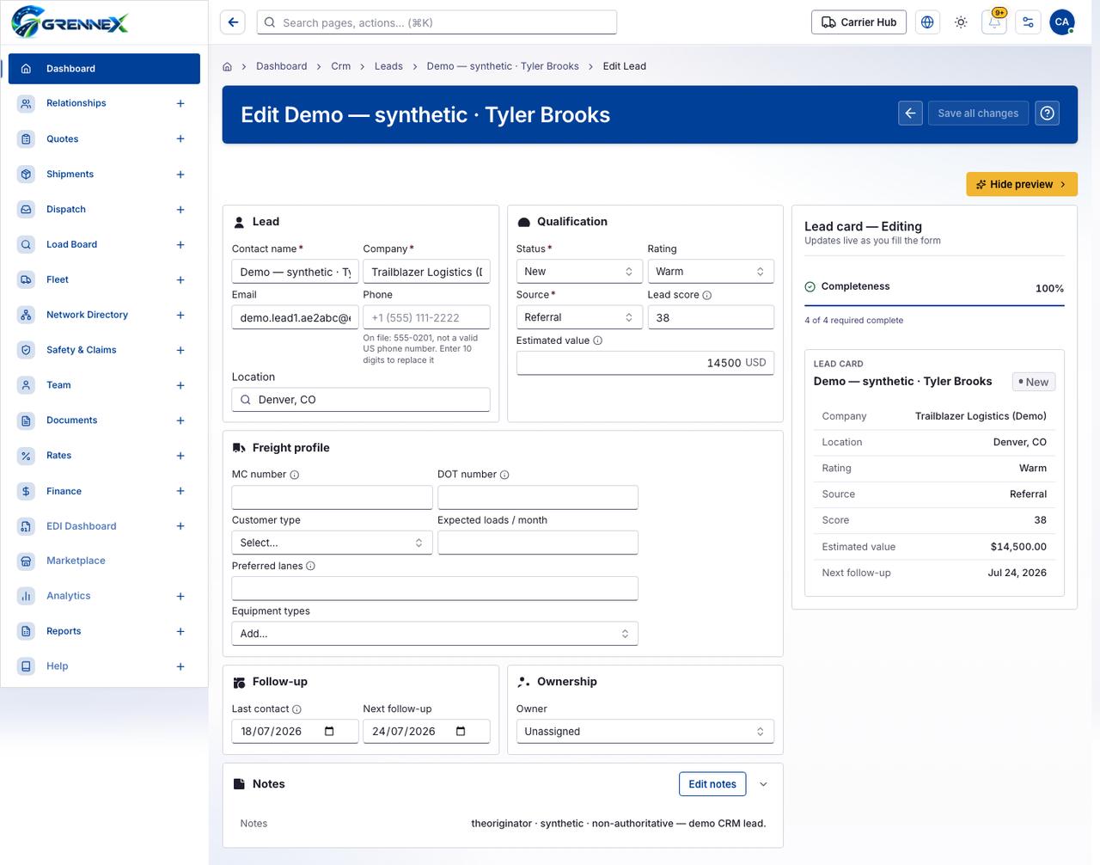Screen dimensions: 1100x865
Task: Open the Dispatch sidebar item
Action: pyautogui.click(x=104, y=210)
